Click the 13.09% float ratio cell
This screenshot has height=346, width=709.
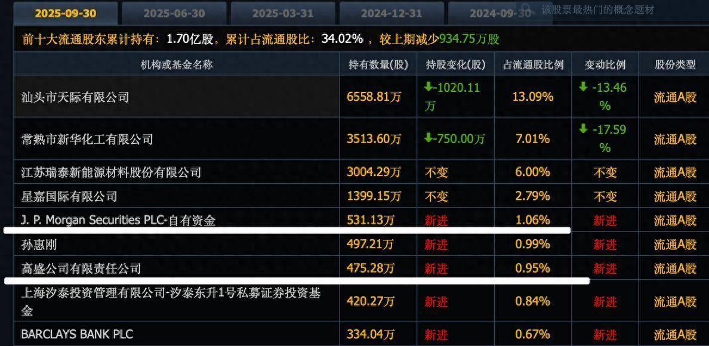tap(533, 97)
